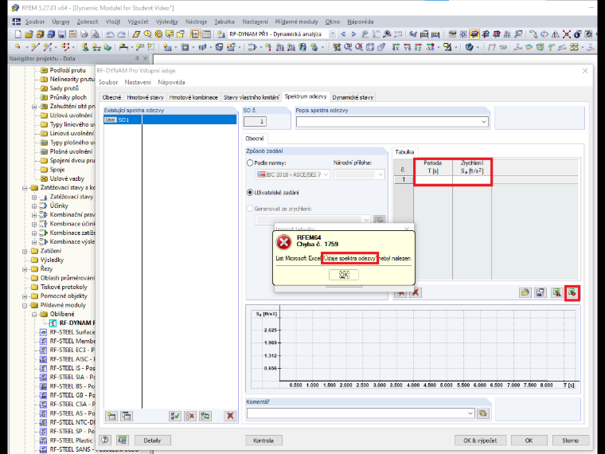This screenshot has width=605, height=454.
Task: Click the Detaily button
Action: pyautogui.click(x=152, y=440)
